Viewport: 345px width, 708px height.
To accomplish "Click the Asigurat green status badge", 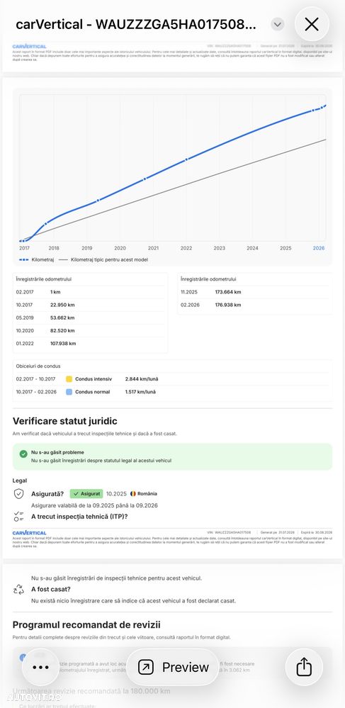I will tap(86, 494).
